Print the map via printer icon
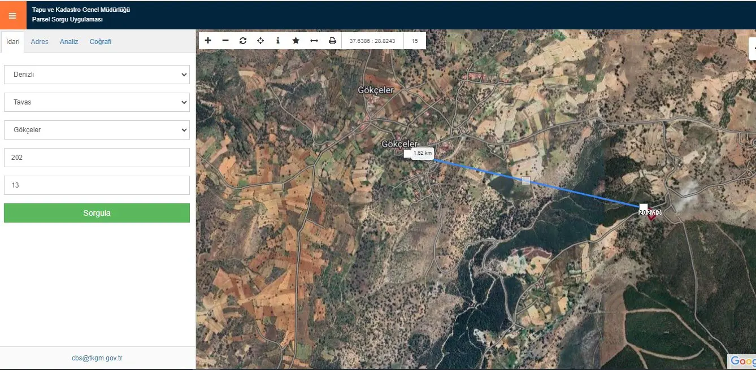756x370 pixels. tap(332, 41)
